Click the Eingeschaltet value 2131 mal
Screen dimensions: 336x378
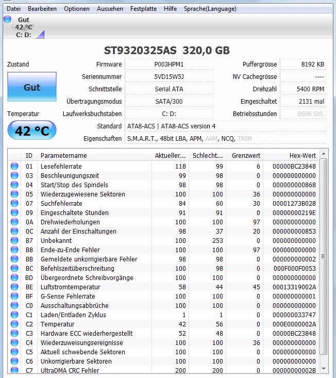(x=303, y=101)
